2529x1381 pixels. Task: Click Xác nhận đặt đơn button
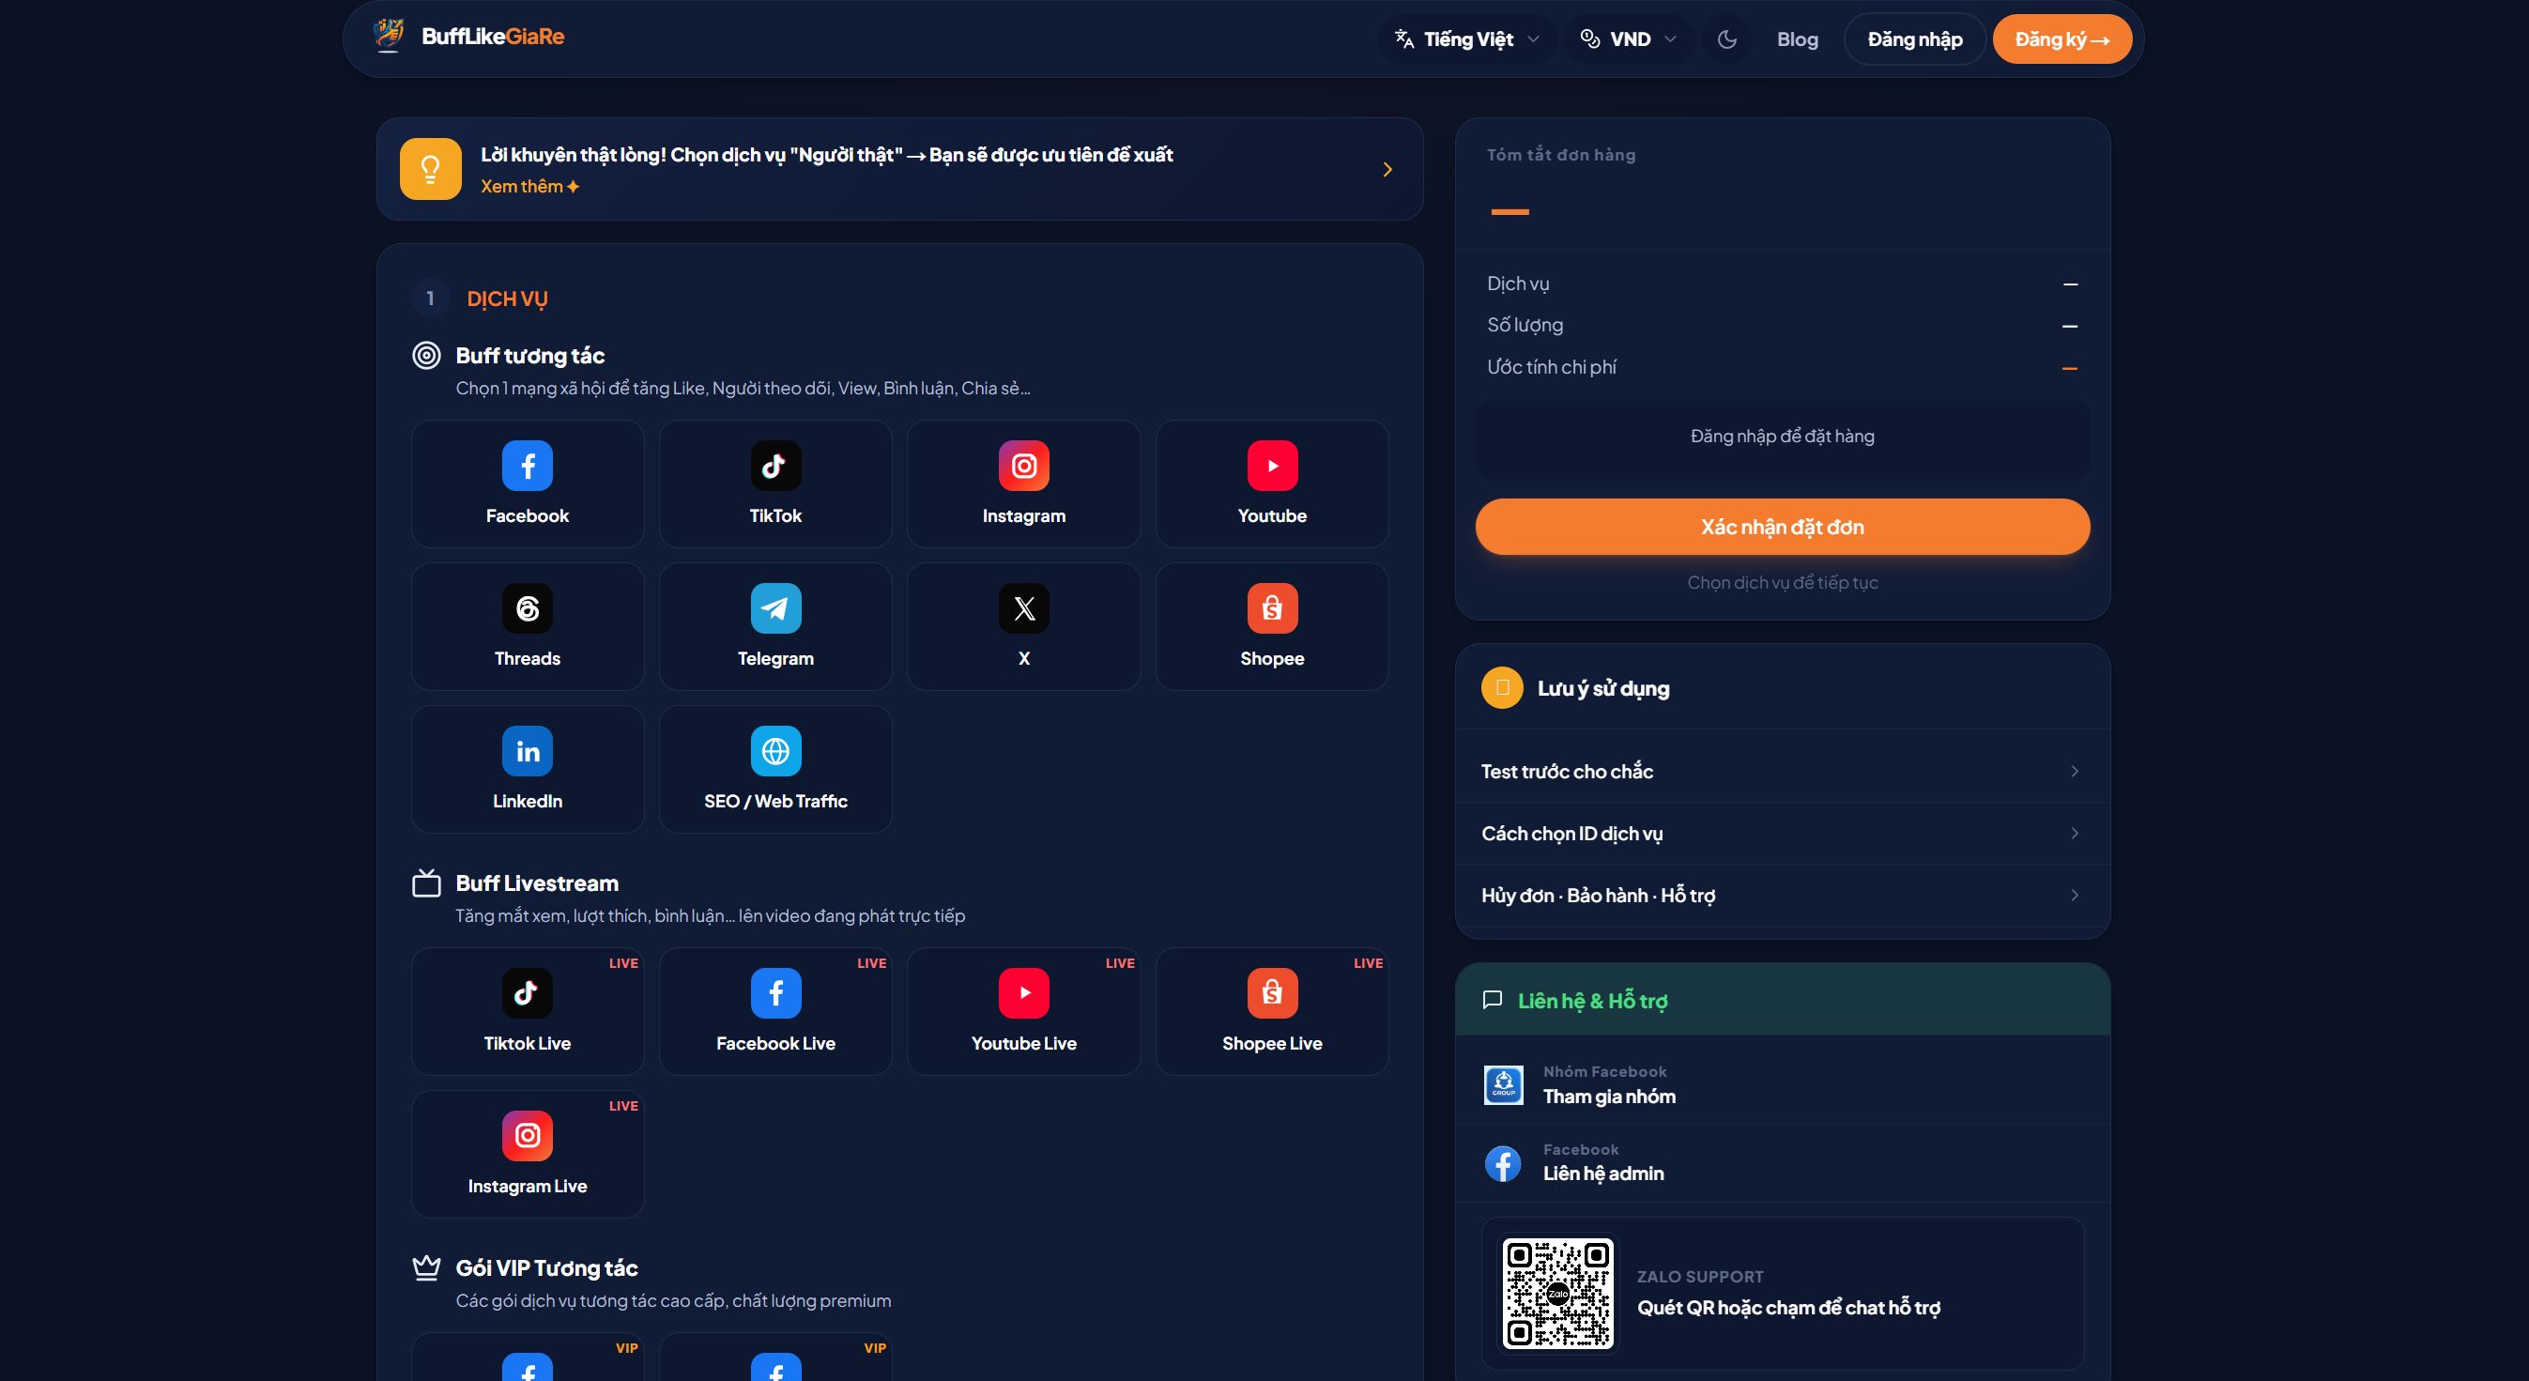pos(1782,527)
